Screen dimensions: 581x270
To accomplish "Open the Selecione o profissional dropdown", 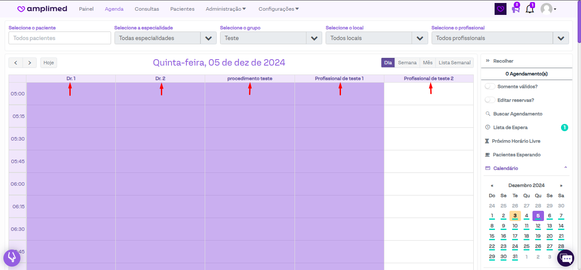I will point(561,38).
